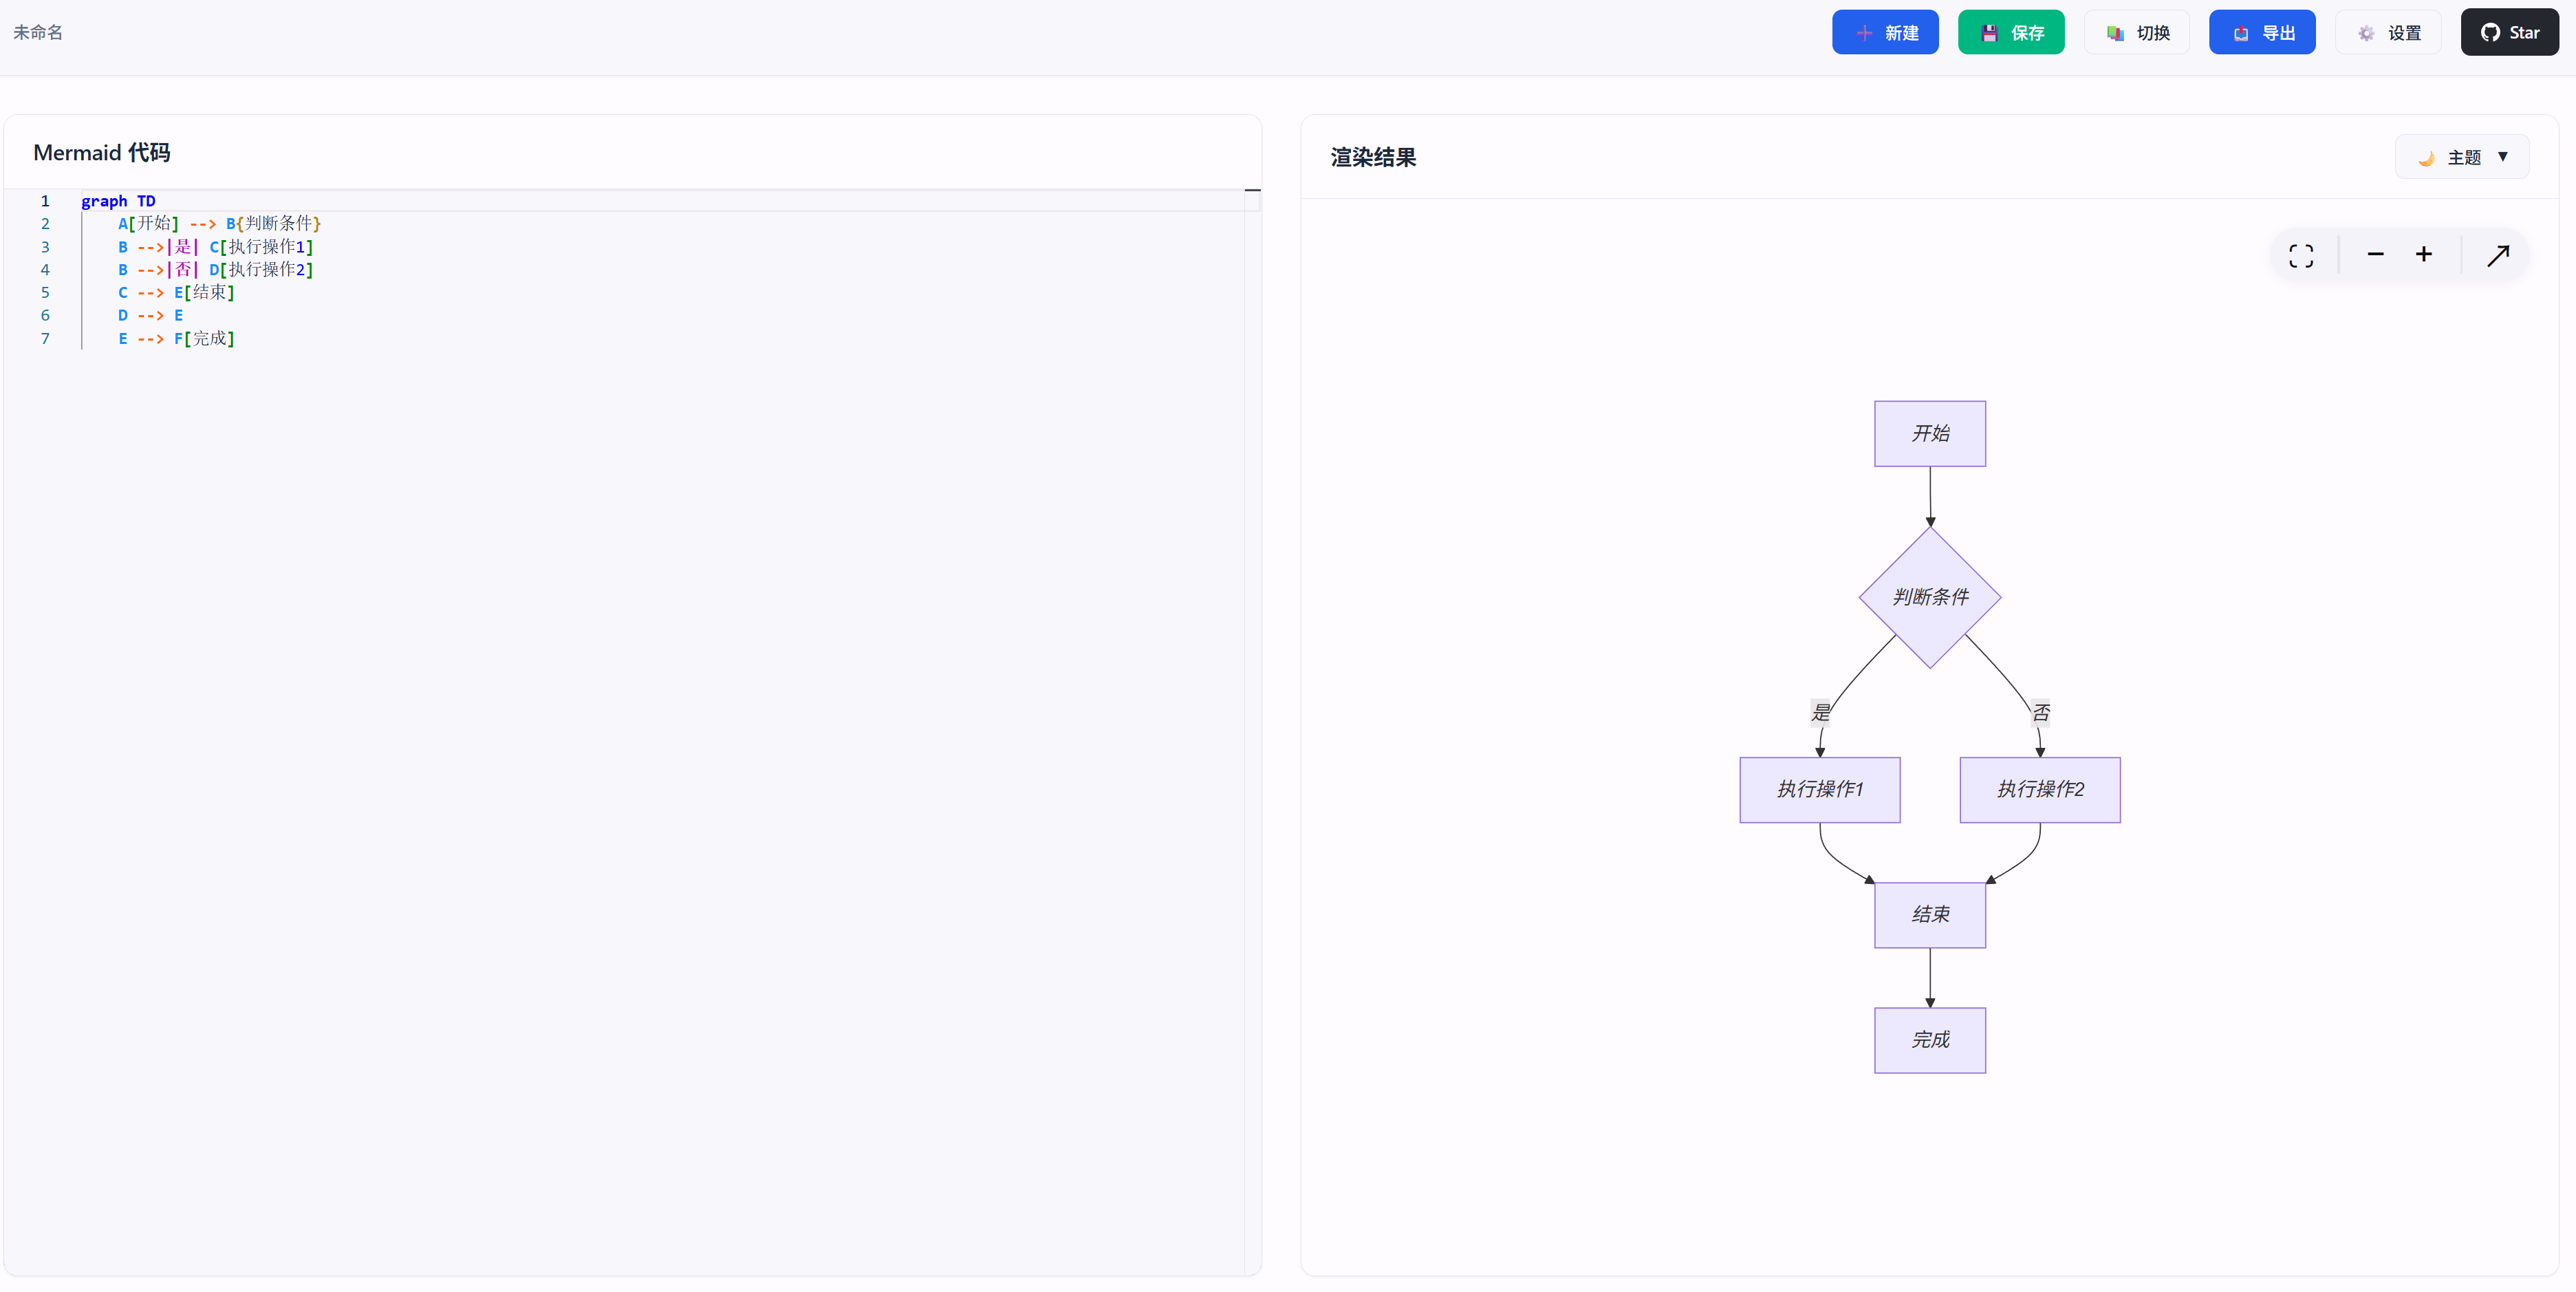The image size is (2576, 1292).
Task: Click the diagonal arrow expand icon
Action: click(x=2497, y=256)
